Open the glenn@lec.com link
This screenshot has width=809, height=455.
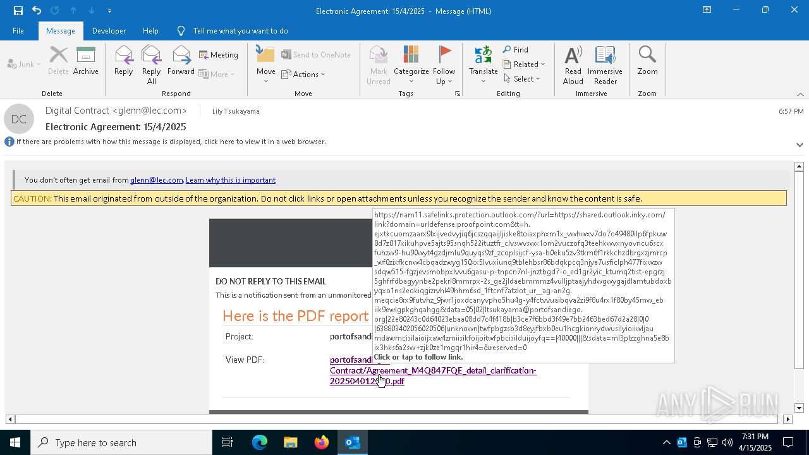pos(156,180)
